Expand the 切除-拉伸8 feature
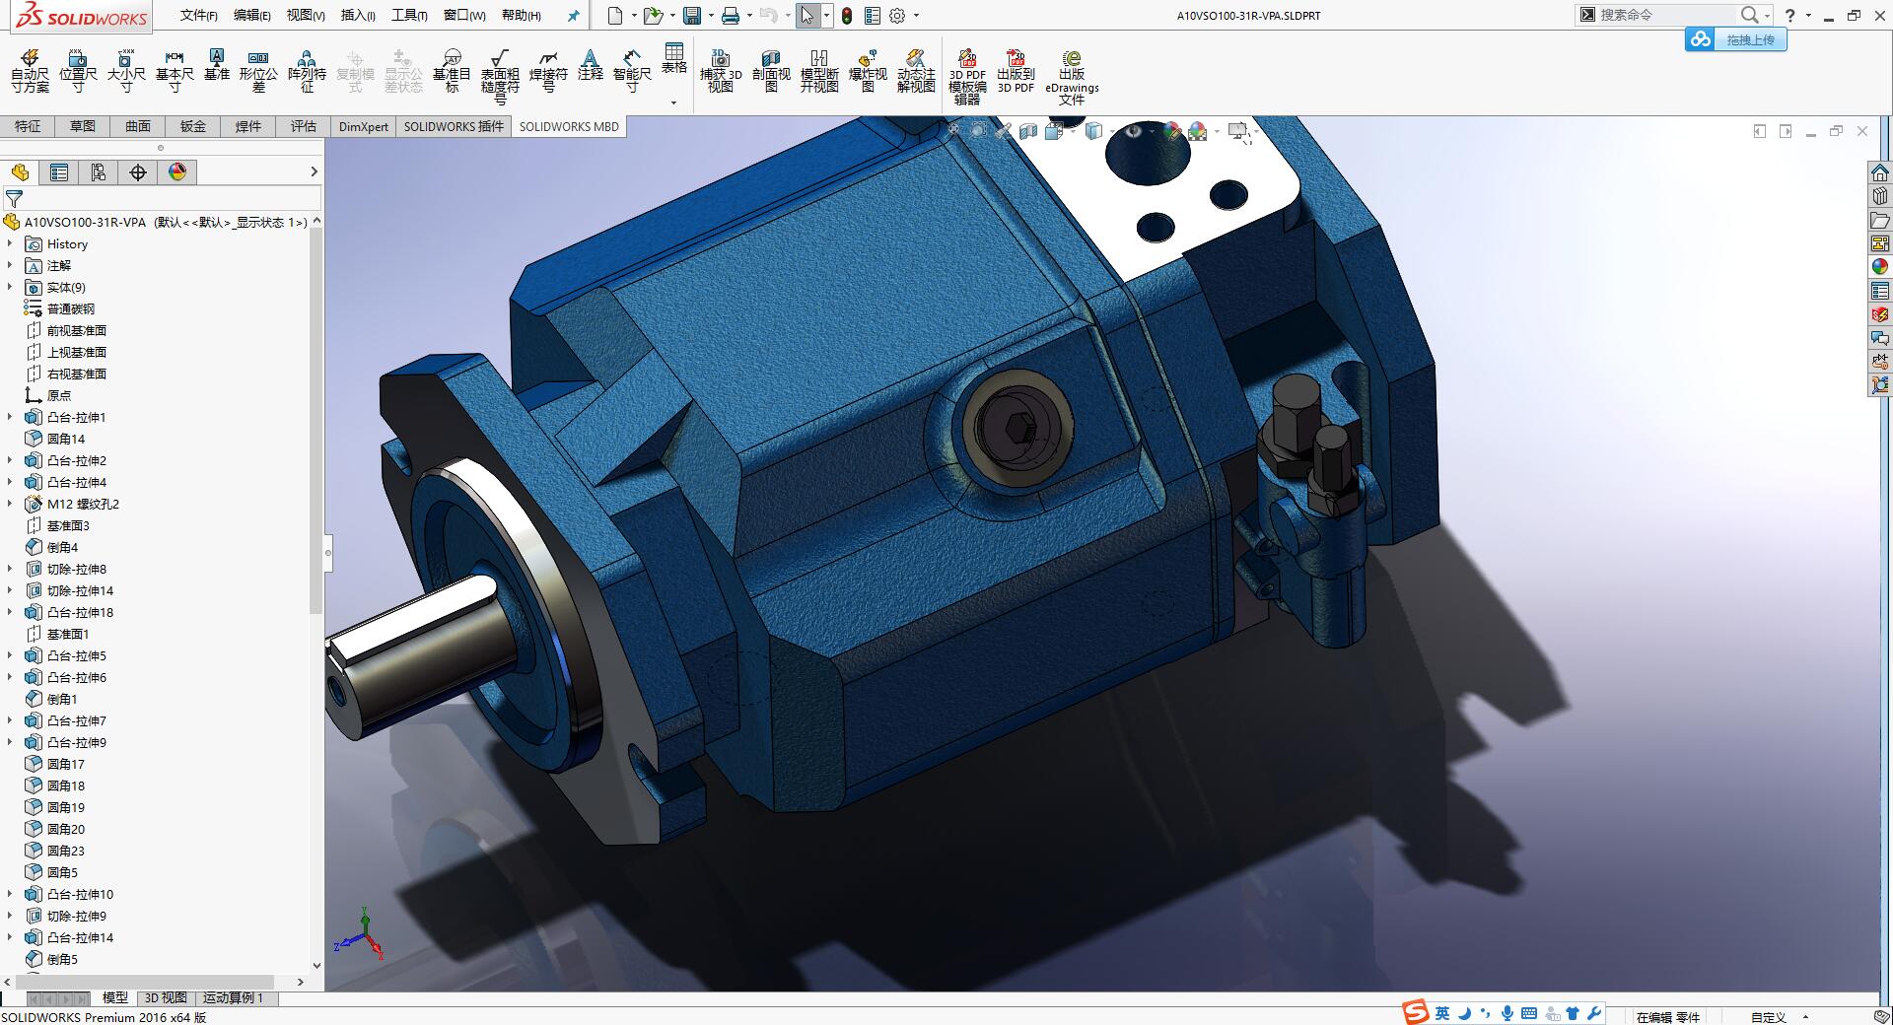Image resolution: width=1893 pixels, height=1025 pixels. coord(10,569)
